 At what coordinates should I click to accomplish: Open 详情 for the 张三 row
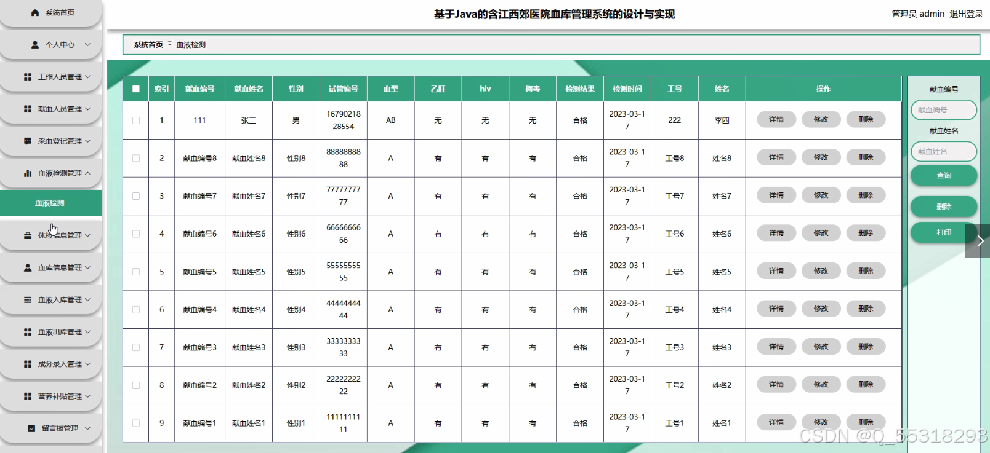[776, 119]
